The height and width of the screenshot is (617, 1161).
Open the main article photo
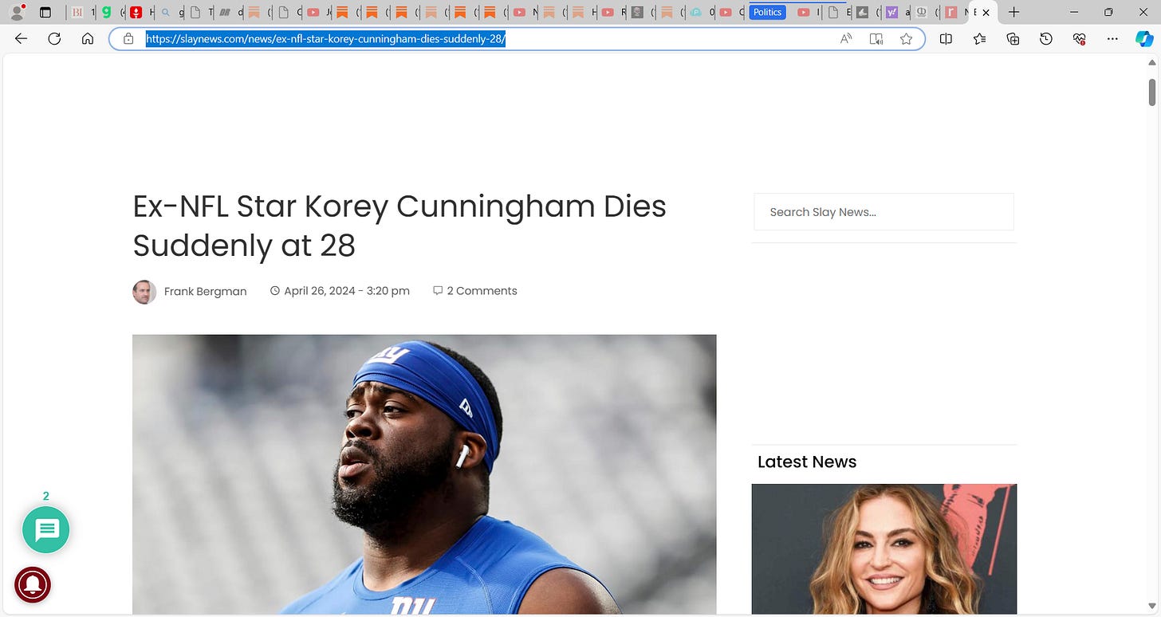pyautogui.click(x=424, y=474)
